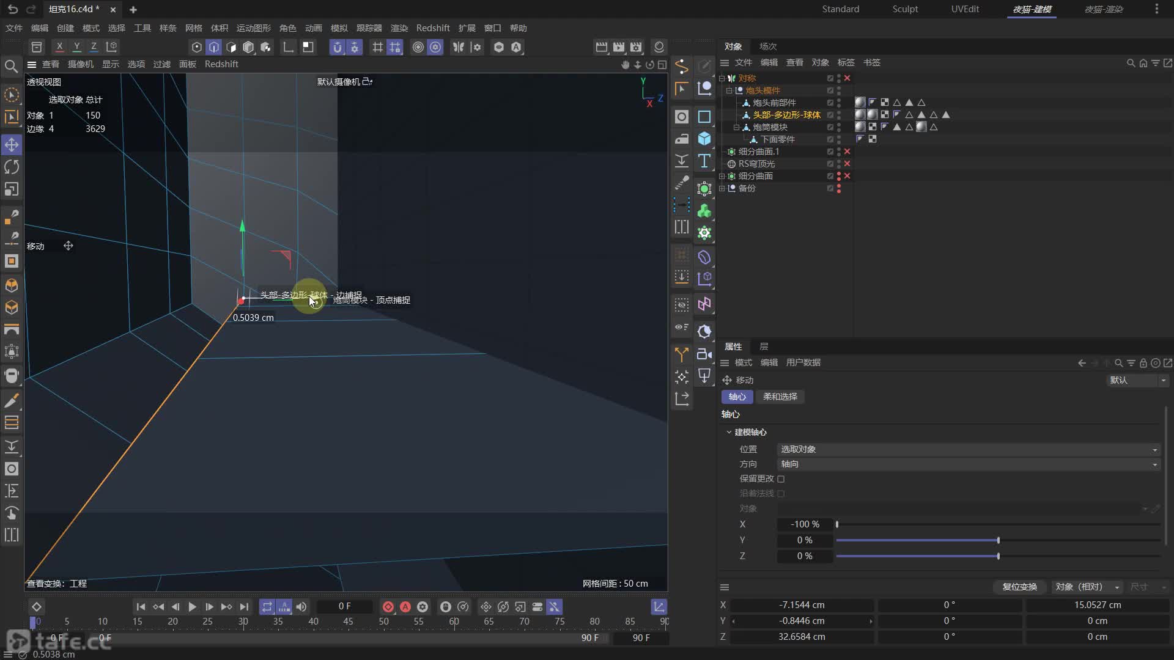Screen dimensions: 1174x660
Task: Go to end of timeline
Action: tap(244, 607)
